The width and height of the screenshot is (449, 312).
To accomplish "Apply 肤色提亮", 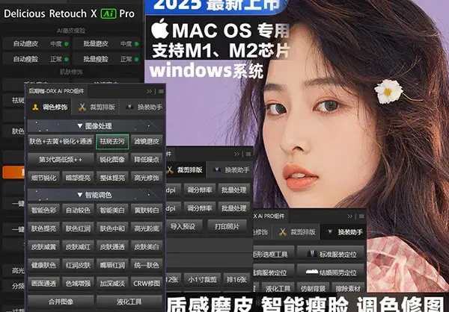I will click(44, 228).
